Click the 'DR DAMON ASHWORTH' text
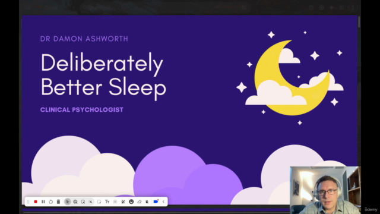The width and height of the screenshot is (380, 214). click(x=84, y=39)
